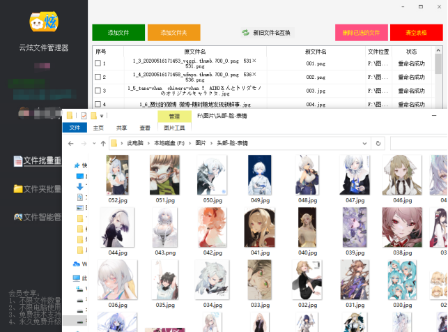The image size is (448, 332).
Task: Select thumbnail 030.jpg
Action: [402, 280]
